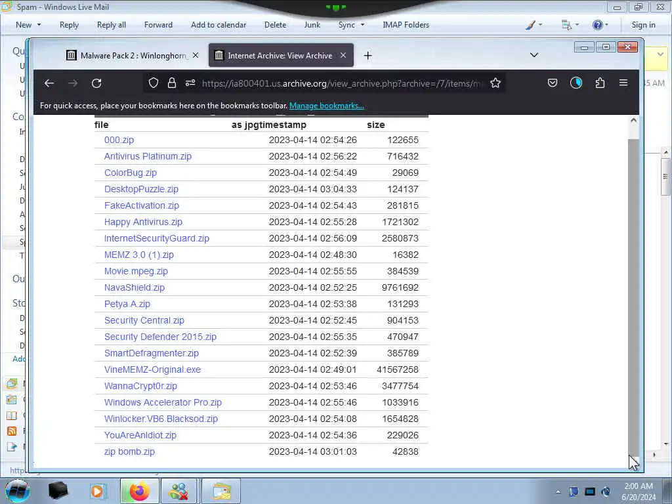
Task: Open Windows Live Messenger taskbar icon
Action: click(x=178, y=491)
